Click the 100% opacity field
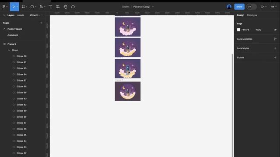Viewport: 280px width, 157px height. pyautogui.click(x=258, y=30)
